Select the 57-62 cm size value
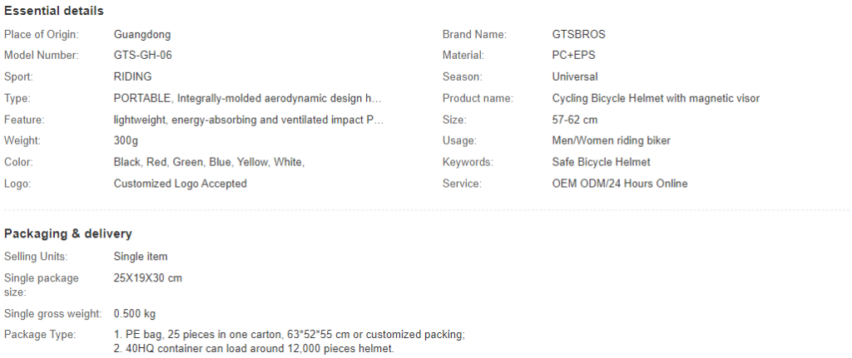The width and height of the screenshot is (852, 358). point(575,120)
